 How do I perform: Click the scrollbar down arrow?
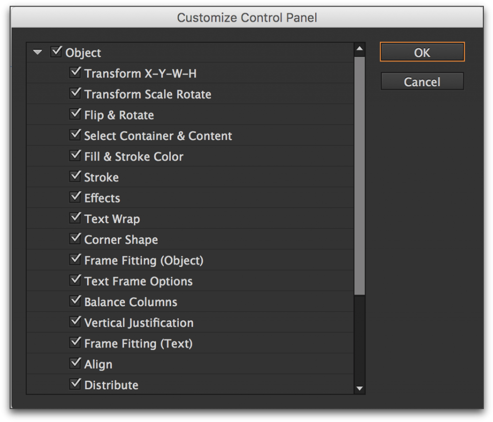tap(360, 388)
